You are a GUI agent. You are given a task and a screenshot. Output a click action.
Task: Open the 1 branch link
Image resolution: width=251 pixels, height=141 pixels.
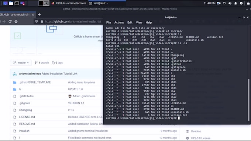[x=42, y=63]
